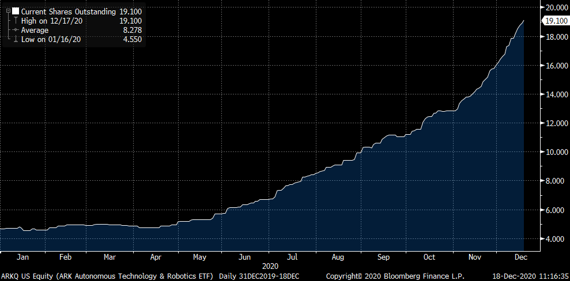Click the average marker icon in legend
This screenshot has height=281, width=570.
tap(15, 30)
